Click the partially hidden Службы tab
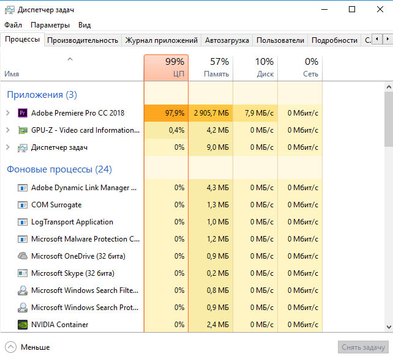The height and width of the screenshot is (362, 393). (367, 40)
